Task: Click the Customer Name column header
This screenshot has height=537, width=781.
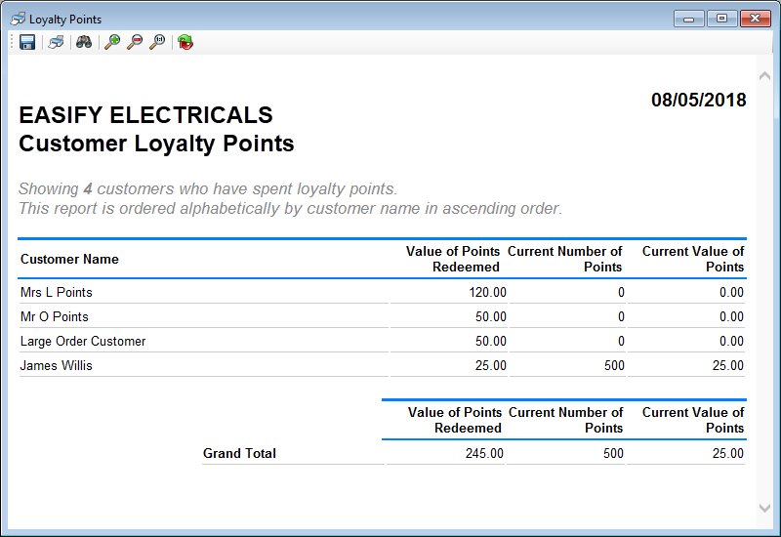Action: pyautogui.click(x=69, y=259)
